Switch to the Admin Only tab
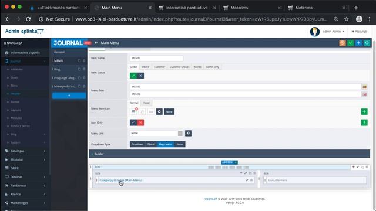 [213, 67]
